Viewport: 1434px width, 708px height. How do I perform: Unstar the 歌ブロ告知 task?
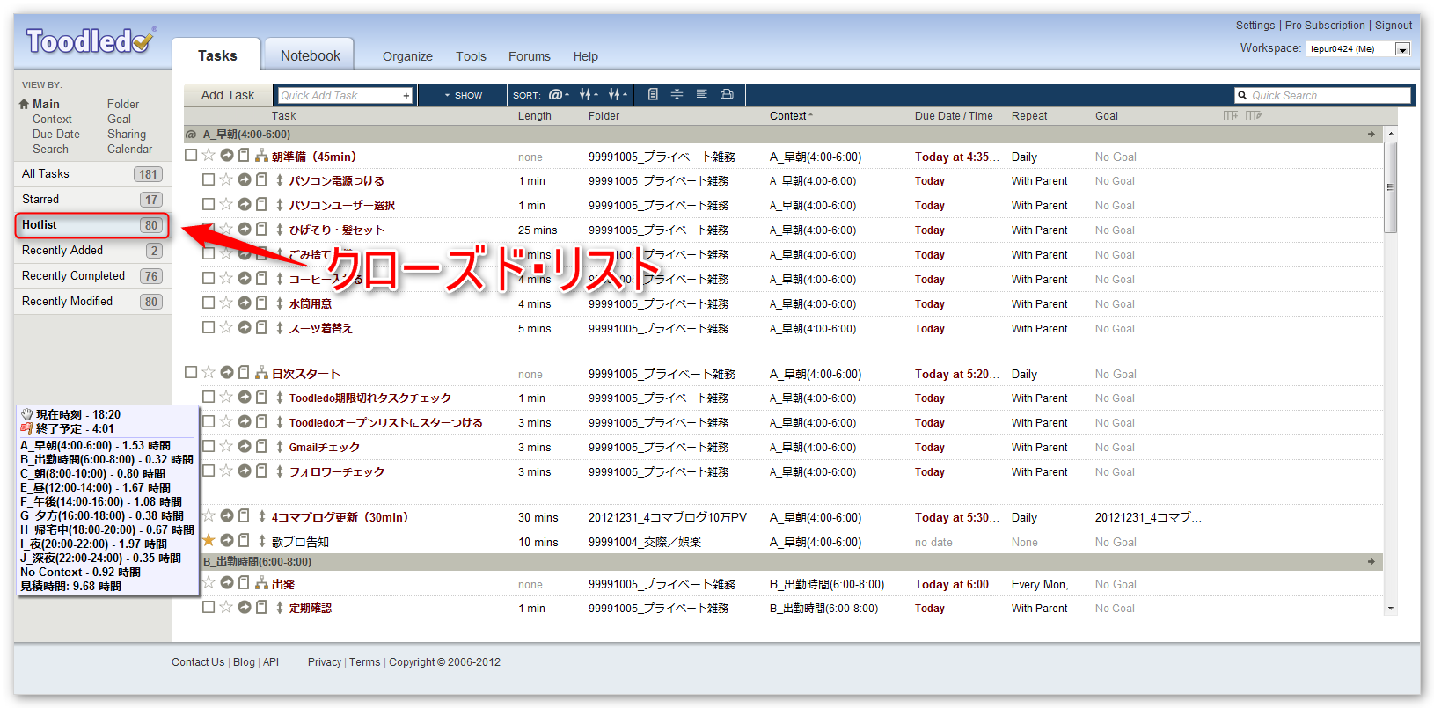point(209,541)
